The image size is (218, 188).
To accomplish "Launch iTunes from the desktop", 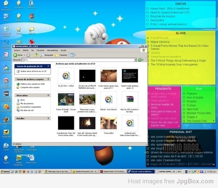I will click(6, 147).
